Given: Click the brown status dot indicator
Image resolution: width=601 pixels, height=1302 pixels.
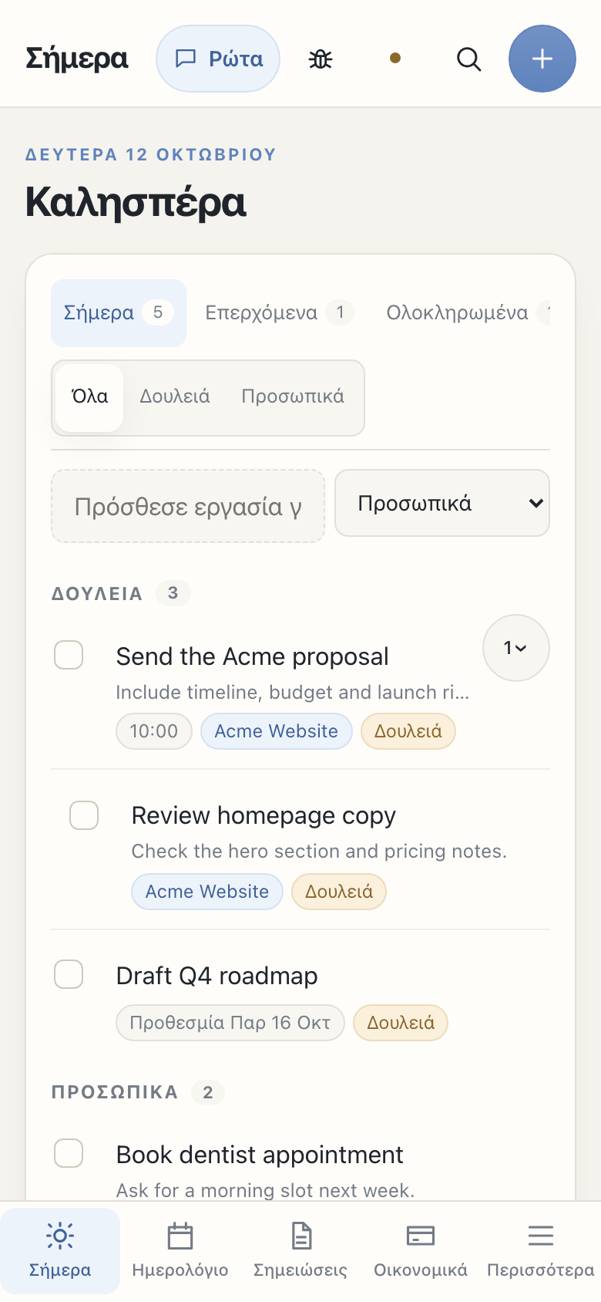Looking at the screenshot, I should [x=395, y=59].
